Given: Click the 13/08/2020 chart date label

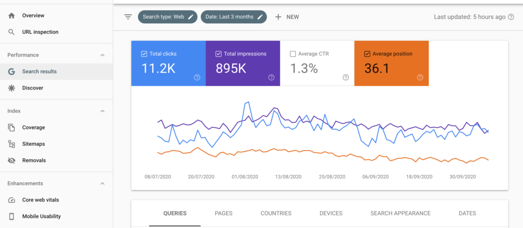Looking at the screenshot, I should (x=289, y=177).
